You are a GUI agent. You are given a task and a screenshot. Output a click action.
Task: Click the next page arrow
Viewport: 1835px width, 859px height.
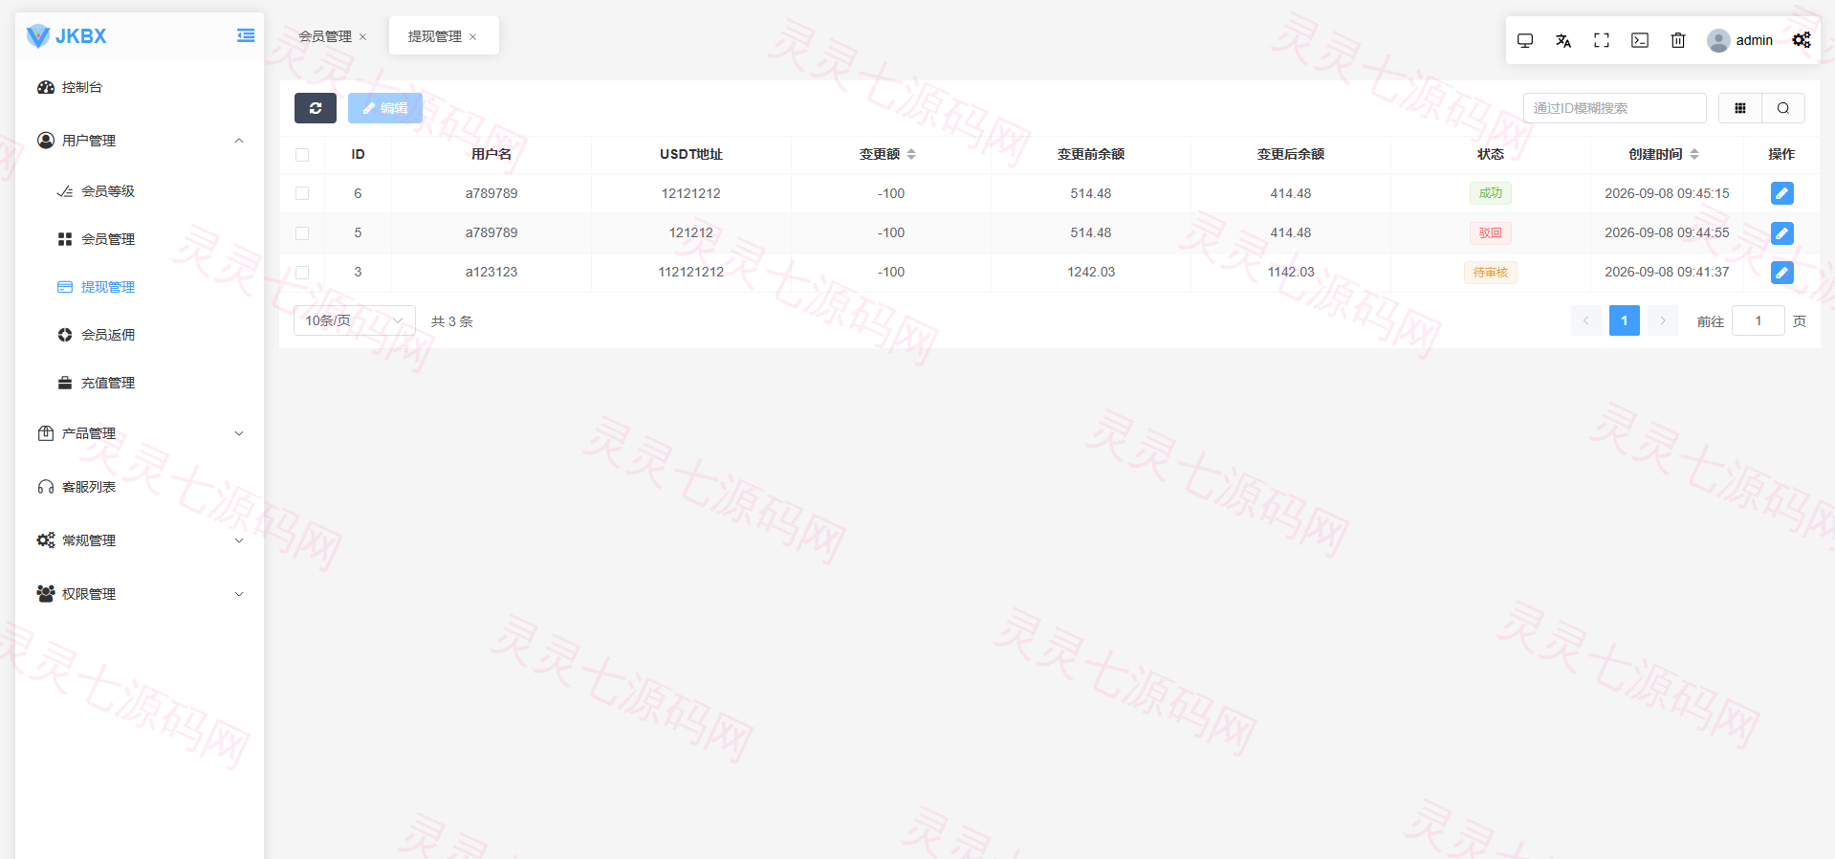(x=1663, y=320)
